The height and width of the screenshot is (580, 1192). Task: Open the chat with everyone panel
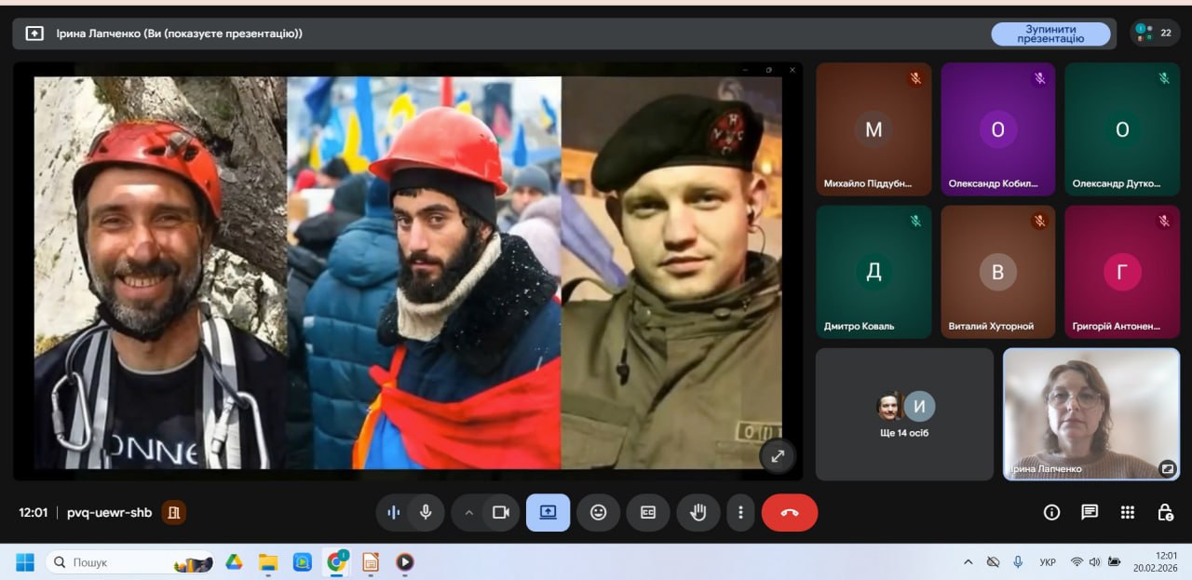point(1089,512)
